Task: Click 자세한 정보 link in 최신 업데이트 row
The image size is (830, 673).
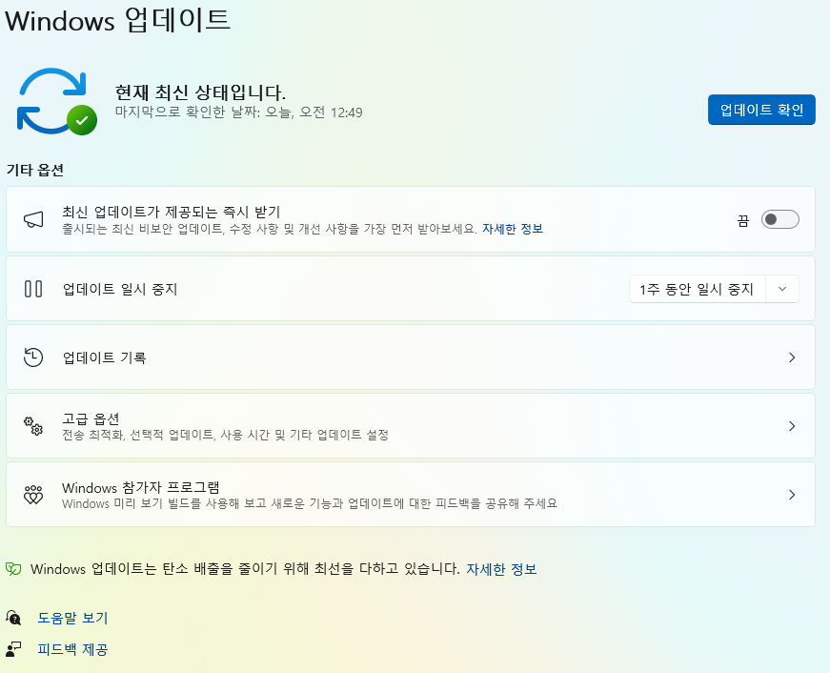Action: tap(513, 229)
